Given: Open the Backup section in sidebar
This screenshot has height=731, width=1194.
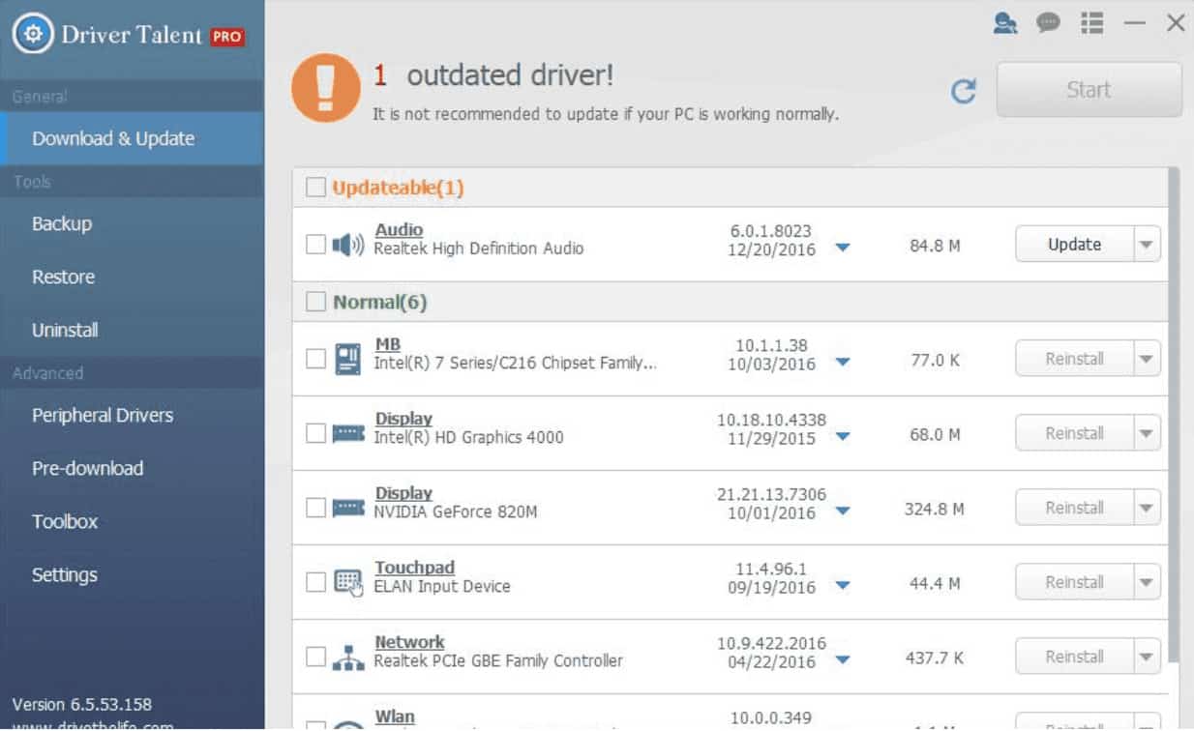Looking at the screenshot, I should [x=62, y=223].
